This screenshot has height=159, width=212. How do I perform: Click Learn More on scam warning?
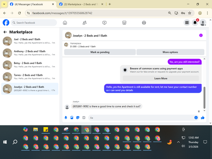161,78
